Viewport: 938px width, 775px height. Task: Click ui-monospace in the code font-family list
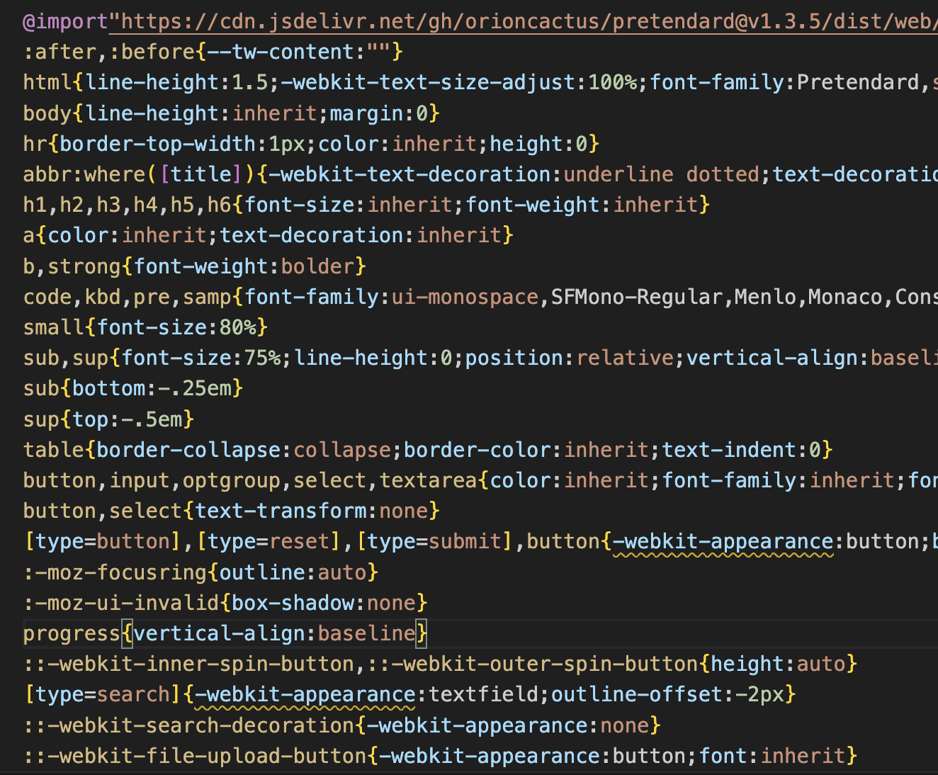tap(464, 296)
